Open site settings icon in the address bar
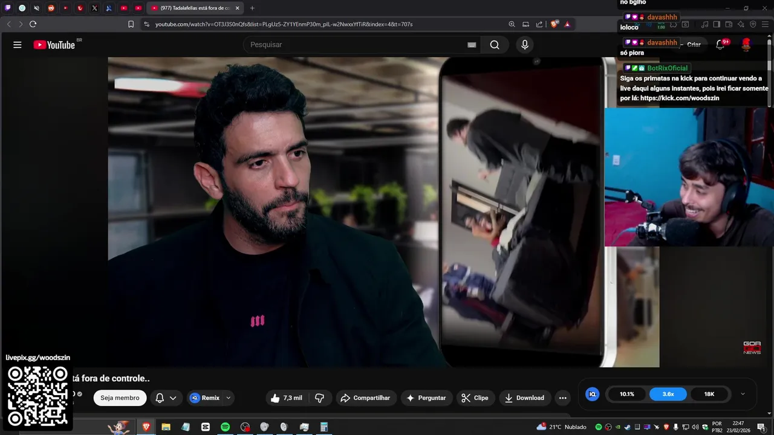The width and height of the screenshot is (774, 435). (x=146, y=24)
